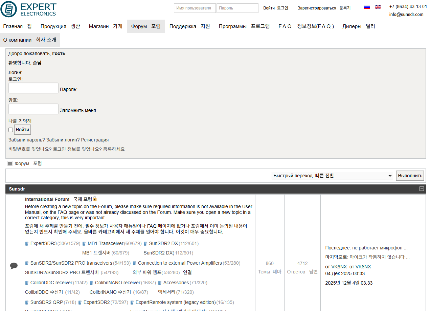Go to the О компании tab
The height and width of the screenshot is (311, 431).
[30, 40]
